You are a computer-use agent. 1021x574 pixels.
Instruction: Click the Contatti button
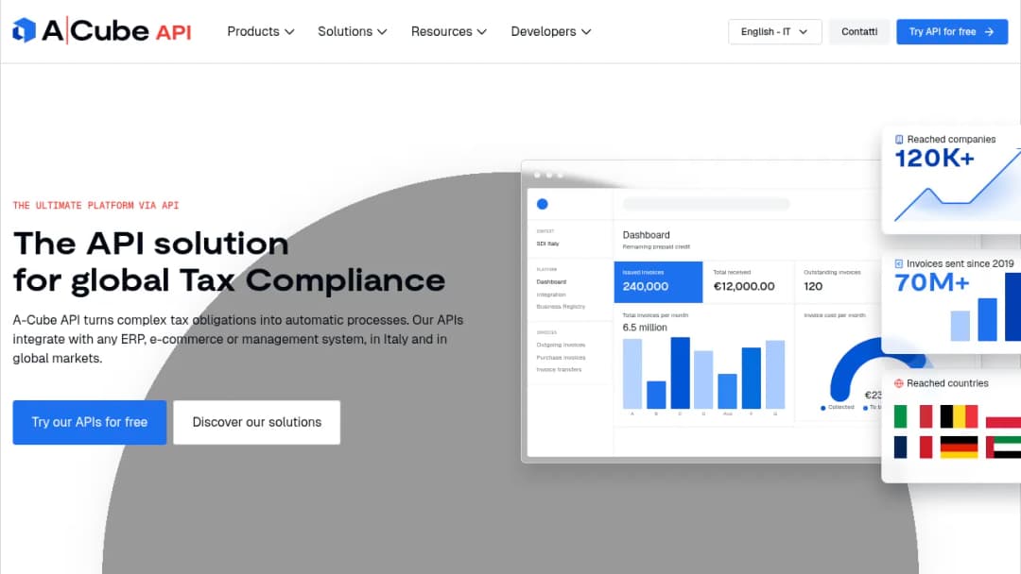(858, 32)
